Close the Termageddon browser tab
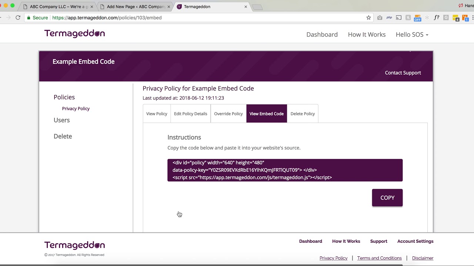Viewport: 474px width, 266px height. [246, 7]
